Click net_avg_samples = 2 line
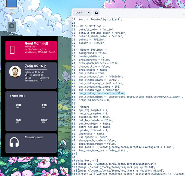The image size is (185, 176). (94, 114)
